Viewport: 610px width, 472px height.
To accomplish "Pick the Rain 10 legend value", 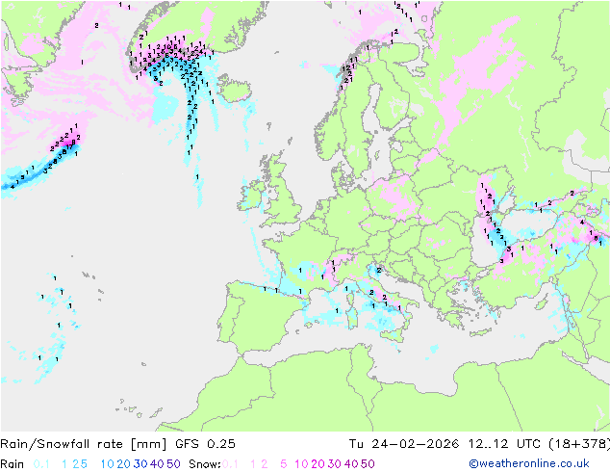I will click(108, 464).
